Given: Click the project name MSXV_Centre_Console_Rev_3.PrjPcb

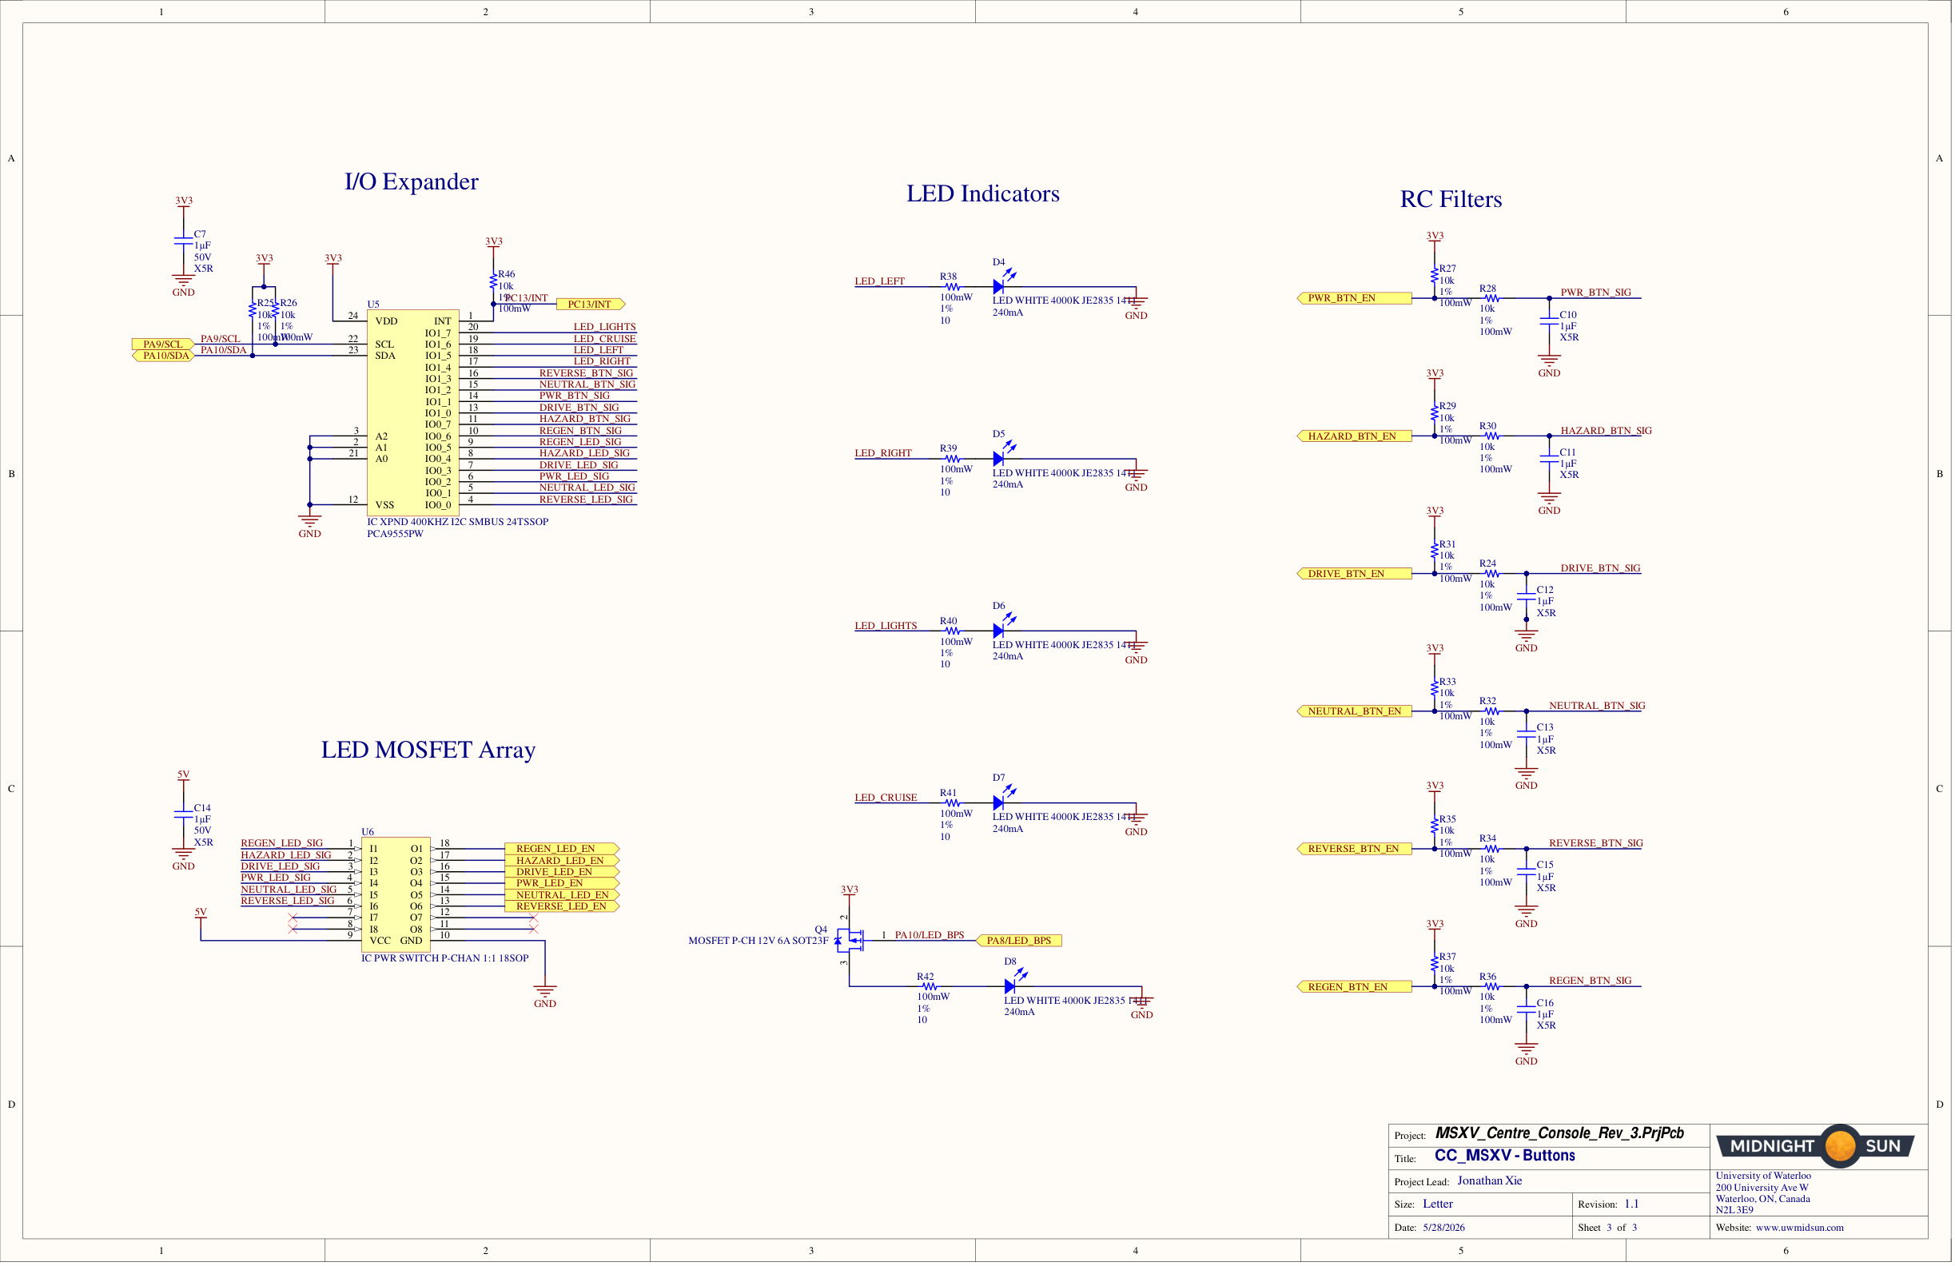Looking at the screenshot, I should point(1559,1133).
